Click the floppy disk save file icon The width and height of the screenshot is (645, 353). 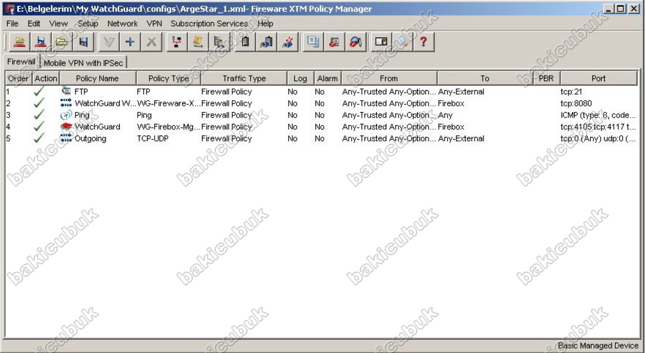point(83,42)
